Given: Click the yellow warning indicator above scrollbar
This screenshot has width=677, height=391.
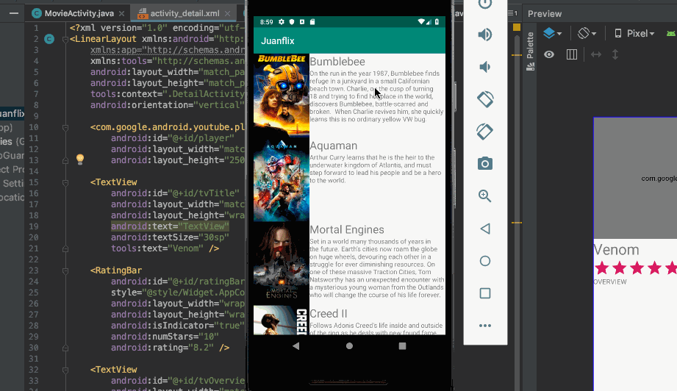Looking at the screenshot, I should coord(516,27).
